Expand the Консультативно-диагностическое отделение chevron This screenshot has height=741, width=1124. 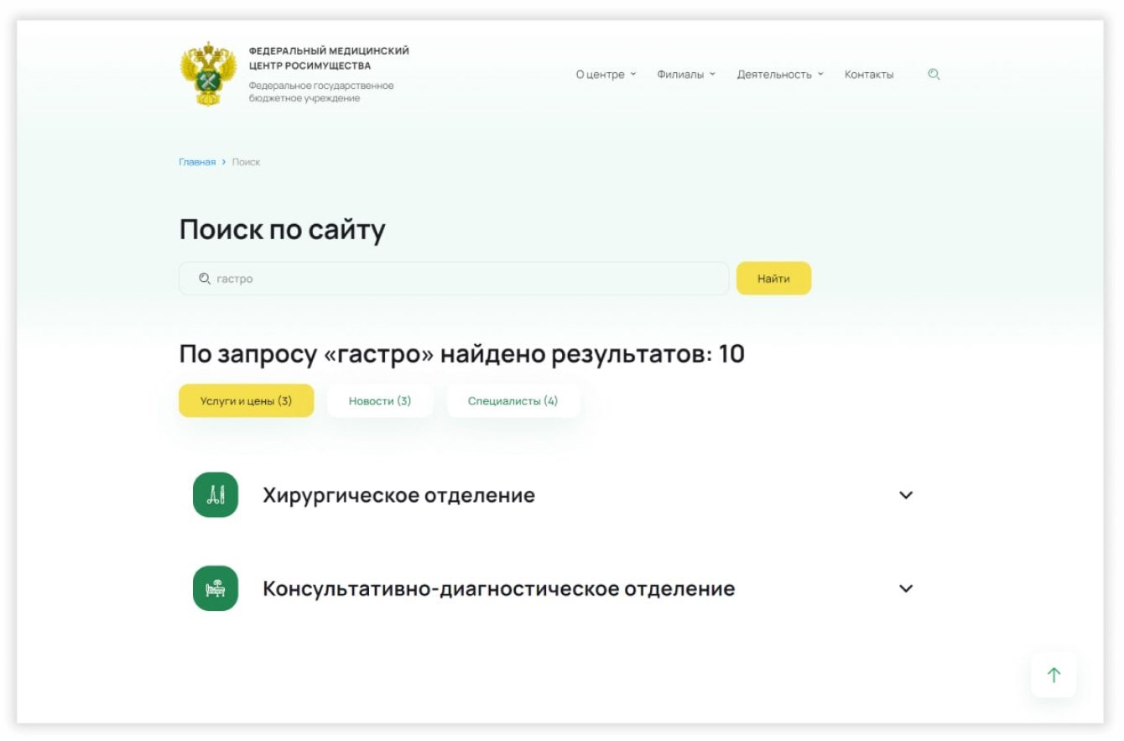tap(906, 588)
